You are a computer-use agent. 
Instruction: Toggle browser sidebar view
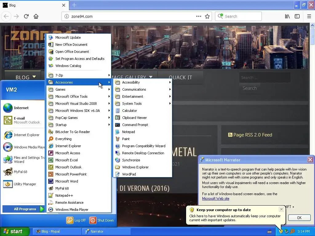297,16
